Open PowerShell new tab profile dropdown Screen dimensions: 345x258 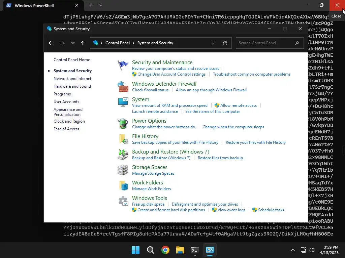click(100, 5)
